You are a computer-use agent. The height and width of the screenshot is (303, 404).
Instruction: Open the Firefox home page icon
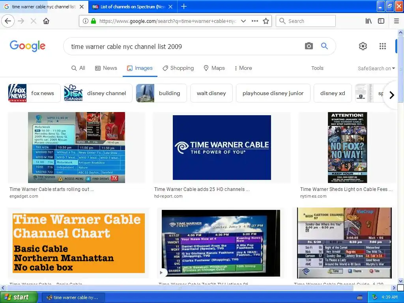tap(46, 21)
